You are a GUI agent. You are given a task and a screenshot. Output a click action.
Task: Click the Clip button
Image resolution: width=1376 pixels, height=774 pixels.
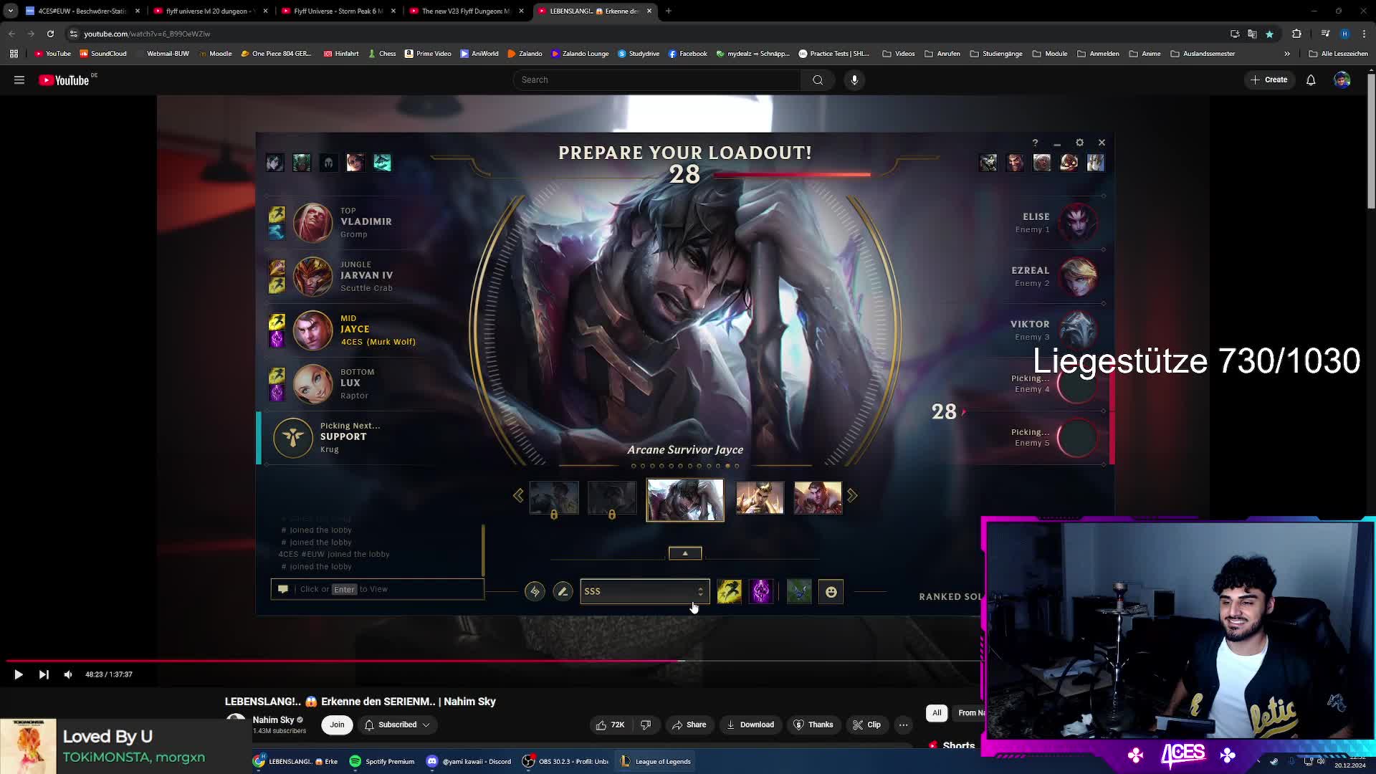point(866,725)
